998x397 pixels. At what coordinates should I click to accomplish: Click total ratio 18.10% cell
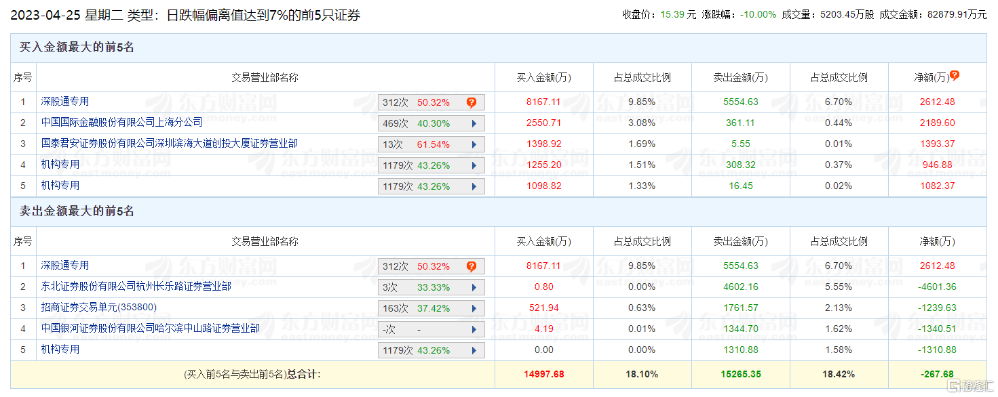(642, 374)
